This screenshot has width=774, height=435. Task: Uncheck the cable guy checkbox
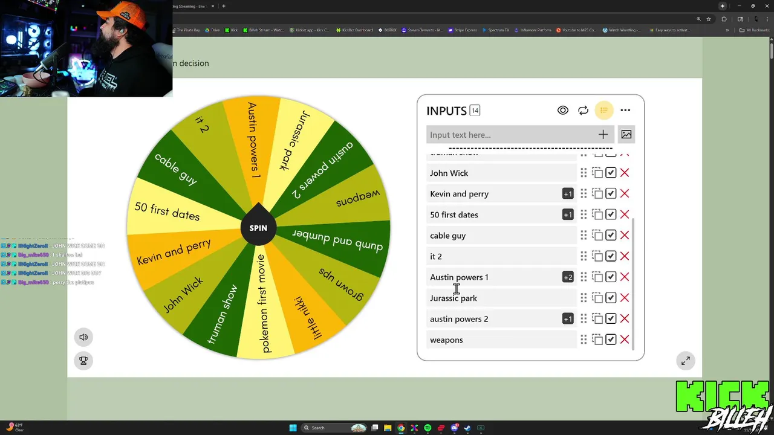611,235
